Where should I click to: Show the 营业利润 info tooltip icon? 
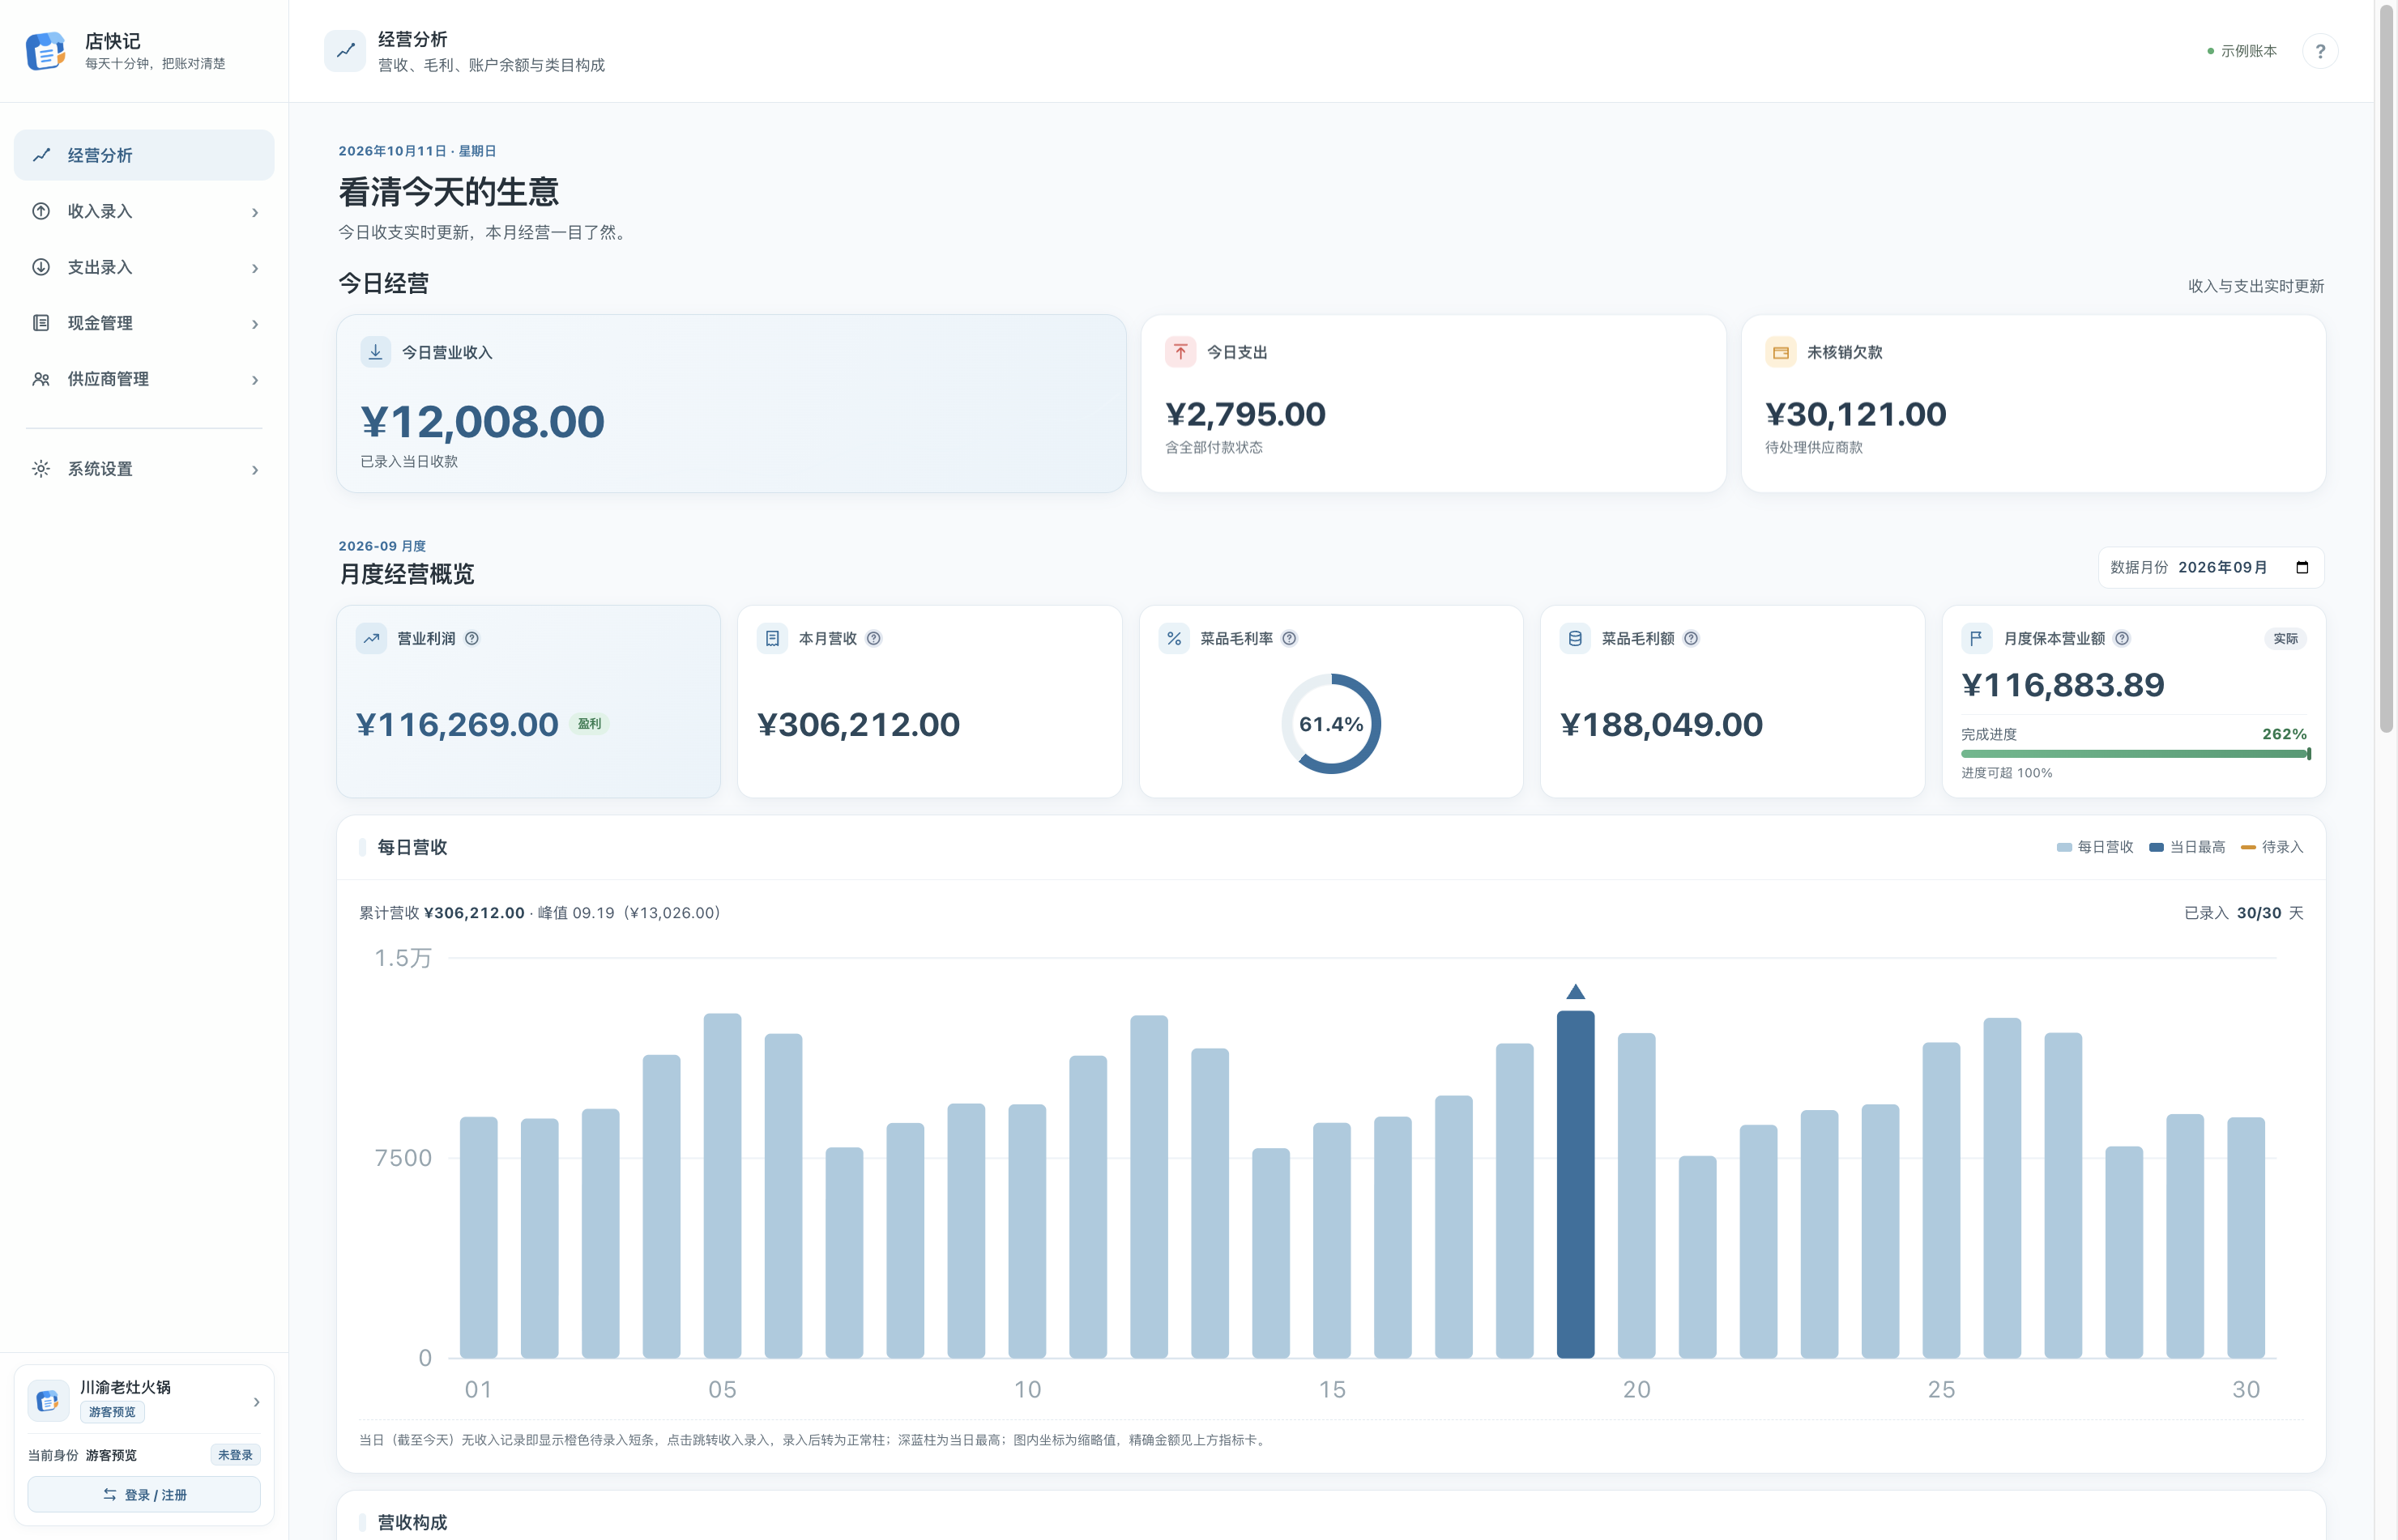472,638
